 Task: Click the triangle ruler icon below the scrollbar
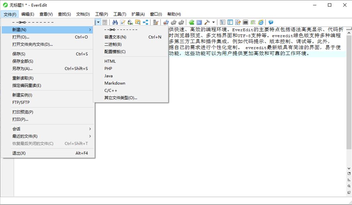349,180
